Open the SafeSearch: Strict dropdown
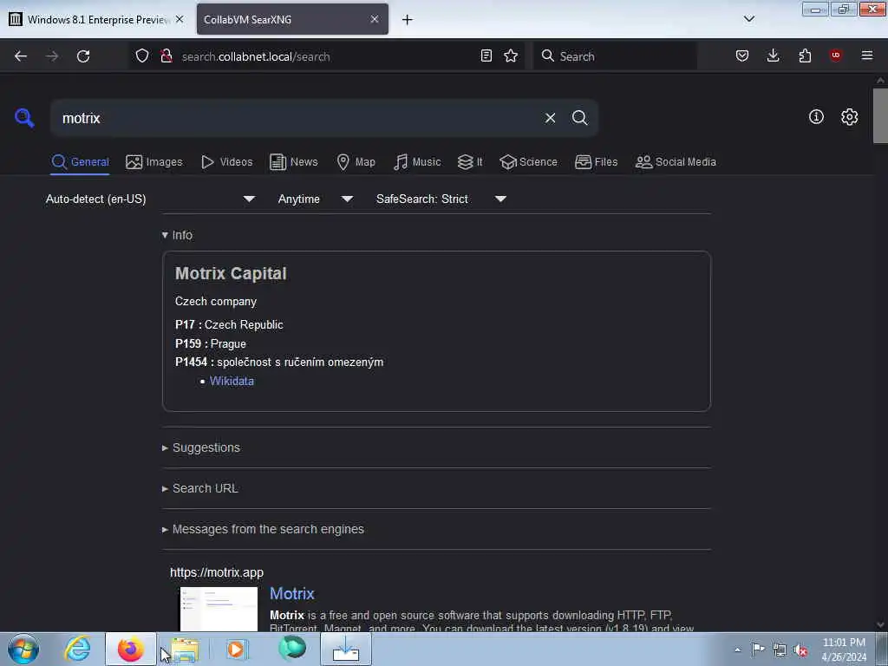This screenshot has width=888, height=666. coord(441,199)
